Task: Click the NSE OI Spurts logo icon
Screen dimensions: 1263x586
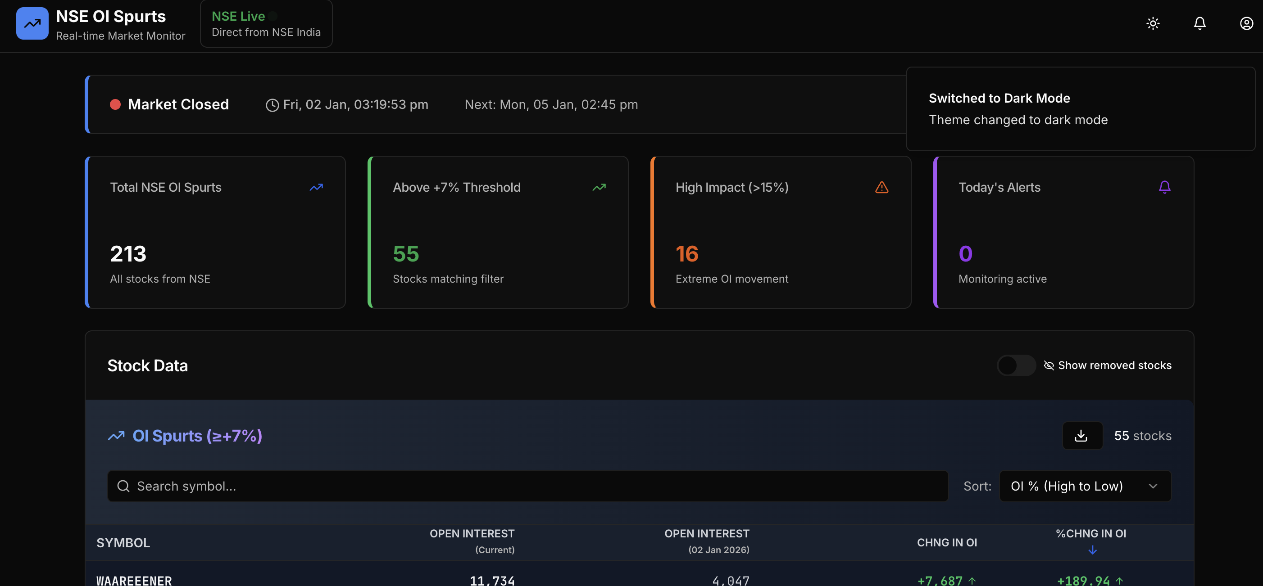Action: point(32,23)
